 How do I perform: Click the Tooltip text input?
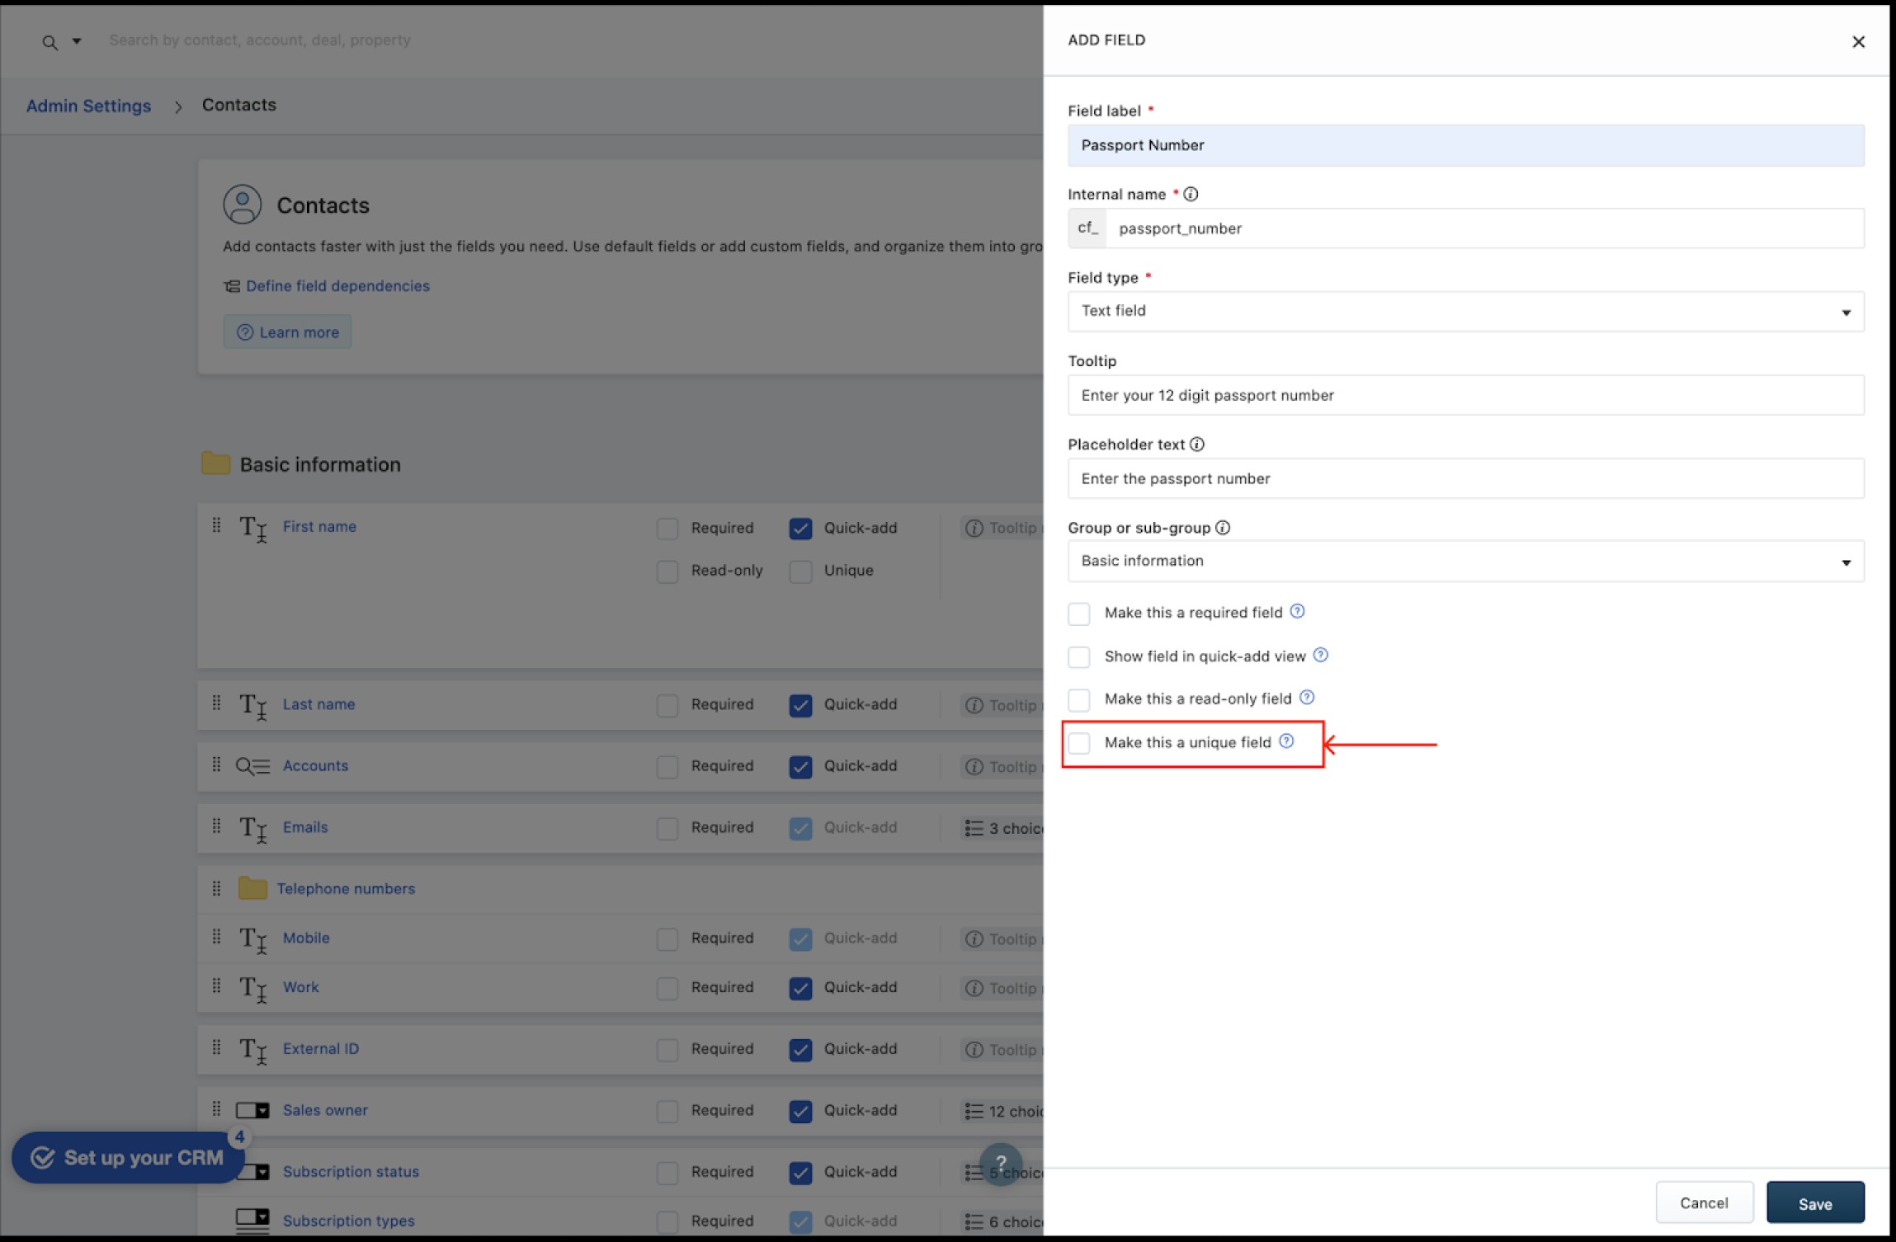[x=1465, y=396]
